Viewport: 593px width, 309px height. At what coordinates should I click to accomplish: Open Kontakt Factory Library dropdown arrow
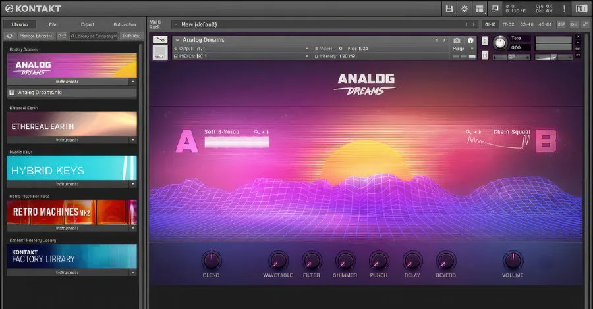tap(132, 272)
